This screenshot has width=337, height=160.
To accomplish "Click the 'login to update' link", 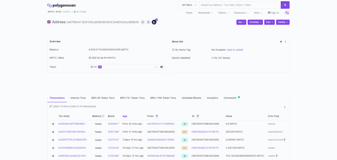I will (x=235, y=50).
